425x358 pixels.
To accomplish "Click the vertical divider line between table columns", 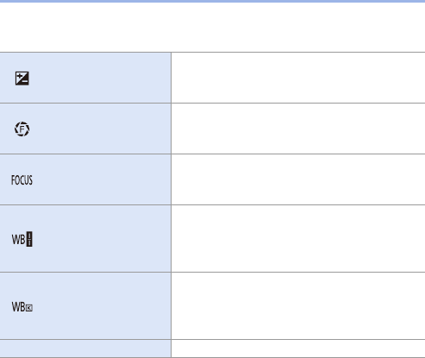I will point(172,204).
